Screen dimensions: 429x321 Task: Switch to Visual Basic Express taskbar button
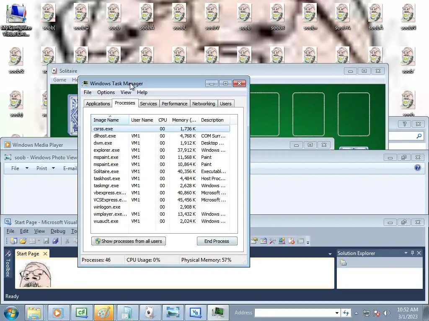click(x=195, y=313)
